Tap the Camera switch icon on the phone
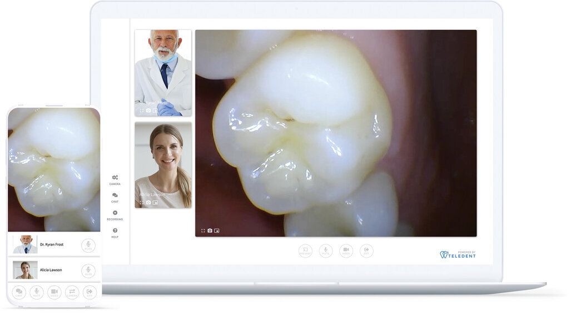This screenshot has height=321, width=571. pos(71,292)
